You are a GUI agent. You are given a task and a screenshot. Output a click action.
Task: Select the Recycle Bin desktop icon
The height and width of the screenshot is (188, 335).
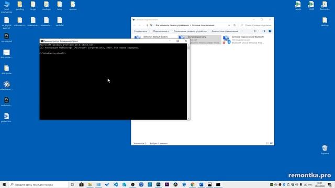tap(325, 149)
